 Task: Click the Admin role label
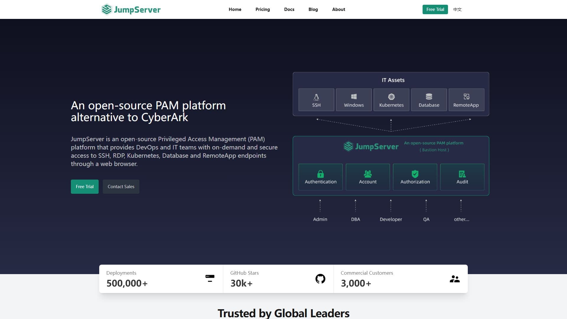point(320,219)
